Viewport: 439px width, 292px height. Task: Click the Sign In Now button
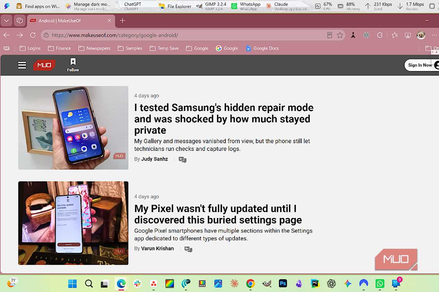click(421, 65)
